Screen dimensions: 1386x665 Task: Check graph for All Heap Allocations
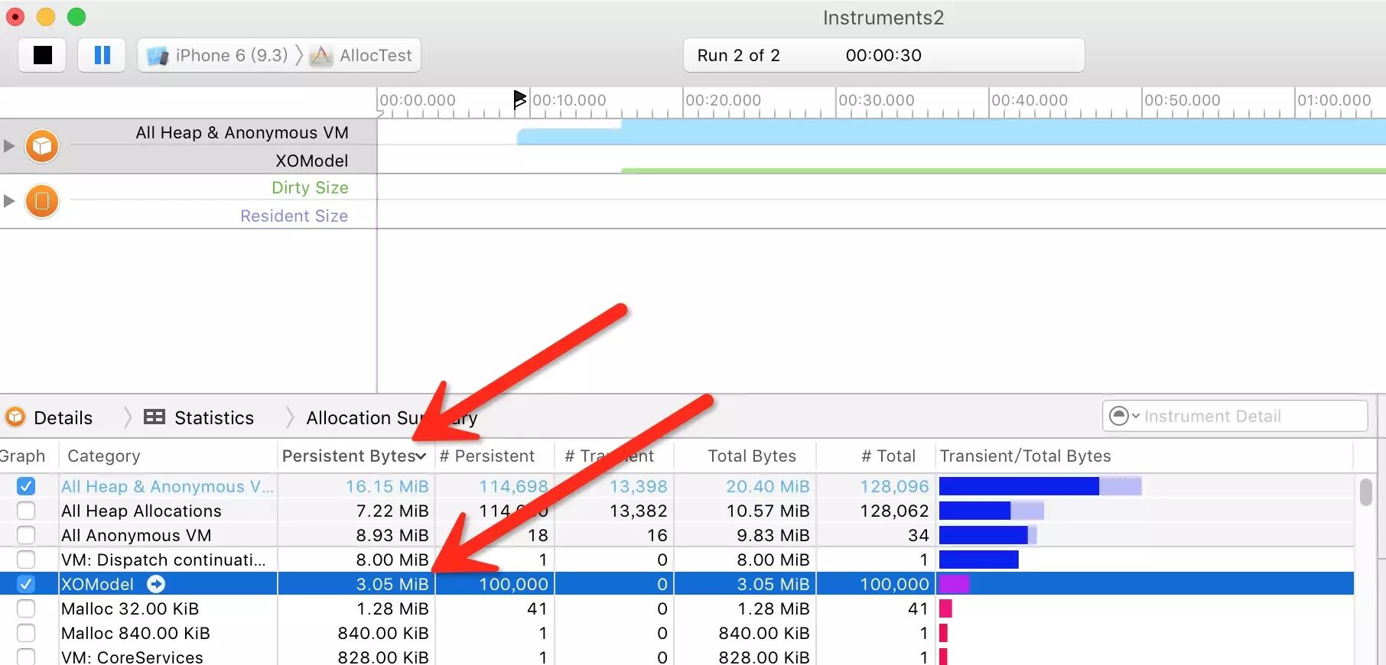[26, 511]
